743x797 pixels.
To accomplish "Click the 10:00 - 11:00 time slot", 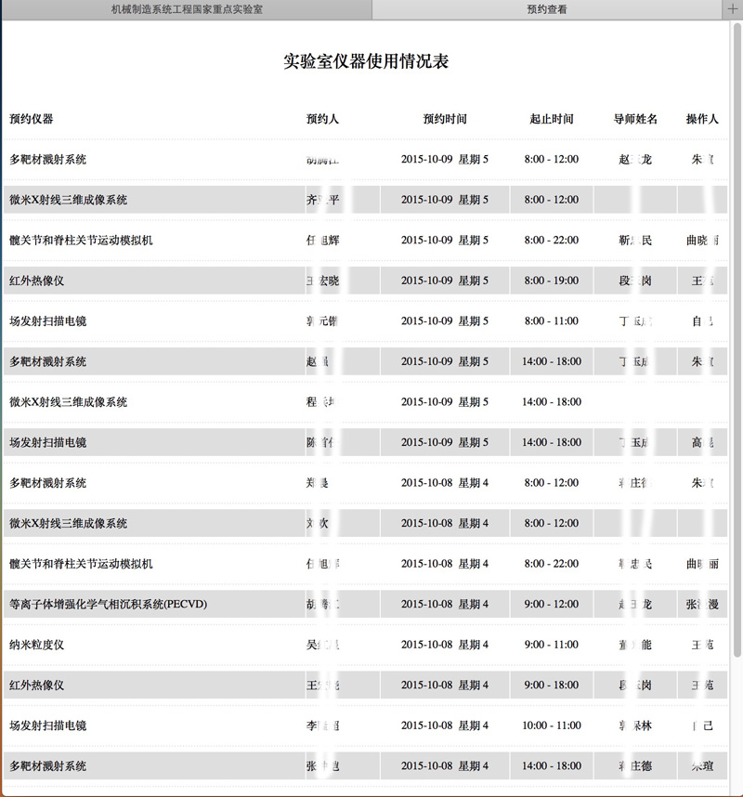I will pos(551,725).
